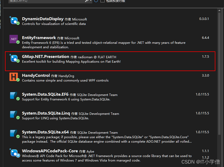Screen dimensions: 224x167
Task: Click version 1.0.115.5 of SQLite.EF6
Action: pos(202,94)
